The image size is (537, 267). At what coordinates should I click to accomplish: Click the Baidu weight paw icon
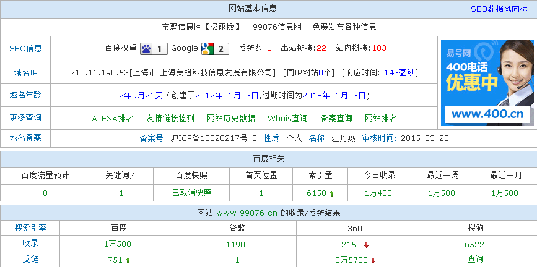pos(147,48)
